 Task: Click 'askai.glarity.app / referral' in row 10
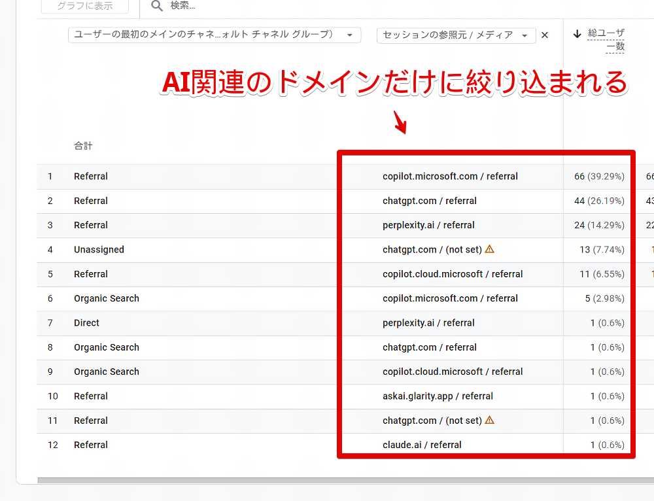click(438, 396)
